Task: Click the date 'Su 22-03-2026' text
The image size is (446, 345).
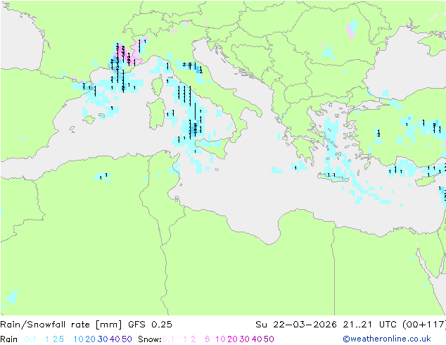Action: (x=296, y=325)
